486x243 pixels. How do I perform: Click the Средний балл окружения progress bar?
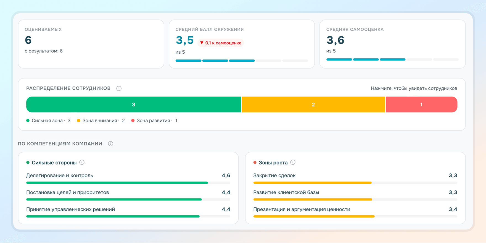[242, 61]
